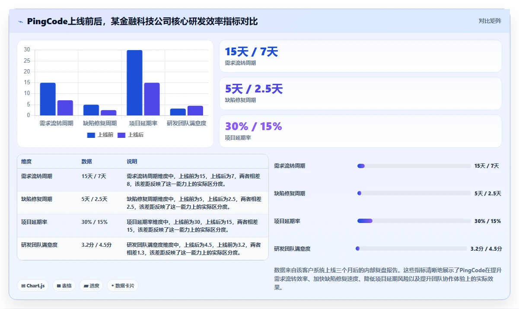
Task: Click the progress value 3.2分 / 4.5分
Action: (486, 249)
